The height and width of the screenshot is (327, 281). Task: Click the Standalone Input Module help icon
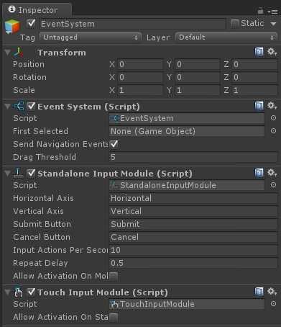(x=259, y=173)
